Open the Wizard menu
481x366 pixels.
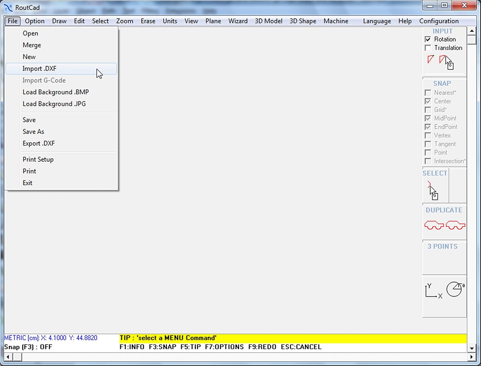point(238,21)
